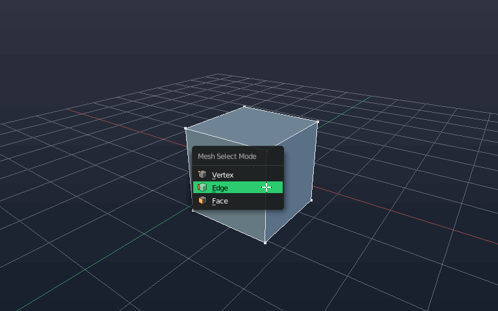Select the cube's top-left corner vertex
The image size is (498, 311).
[x=186, y=128]
